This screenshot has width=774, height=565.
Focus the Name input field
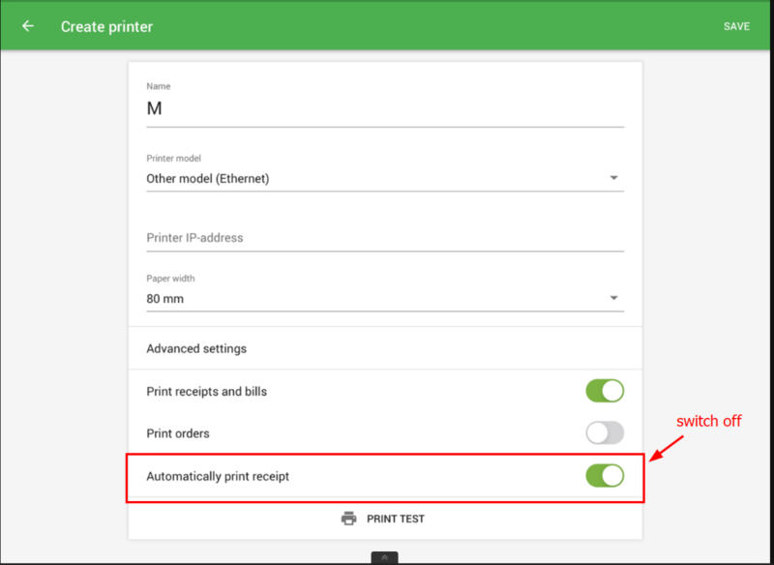[x=384, y=109]
